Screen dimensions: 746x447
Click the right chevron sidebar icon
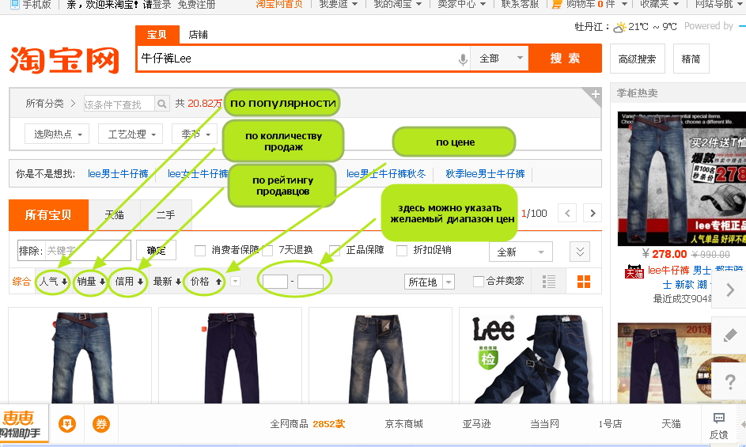tap(730, 290)
